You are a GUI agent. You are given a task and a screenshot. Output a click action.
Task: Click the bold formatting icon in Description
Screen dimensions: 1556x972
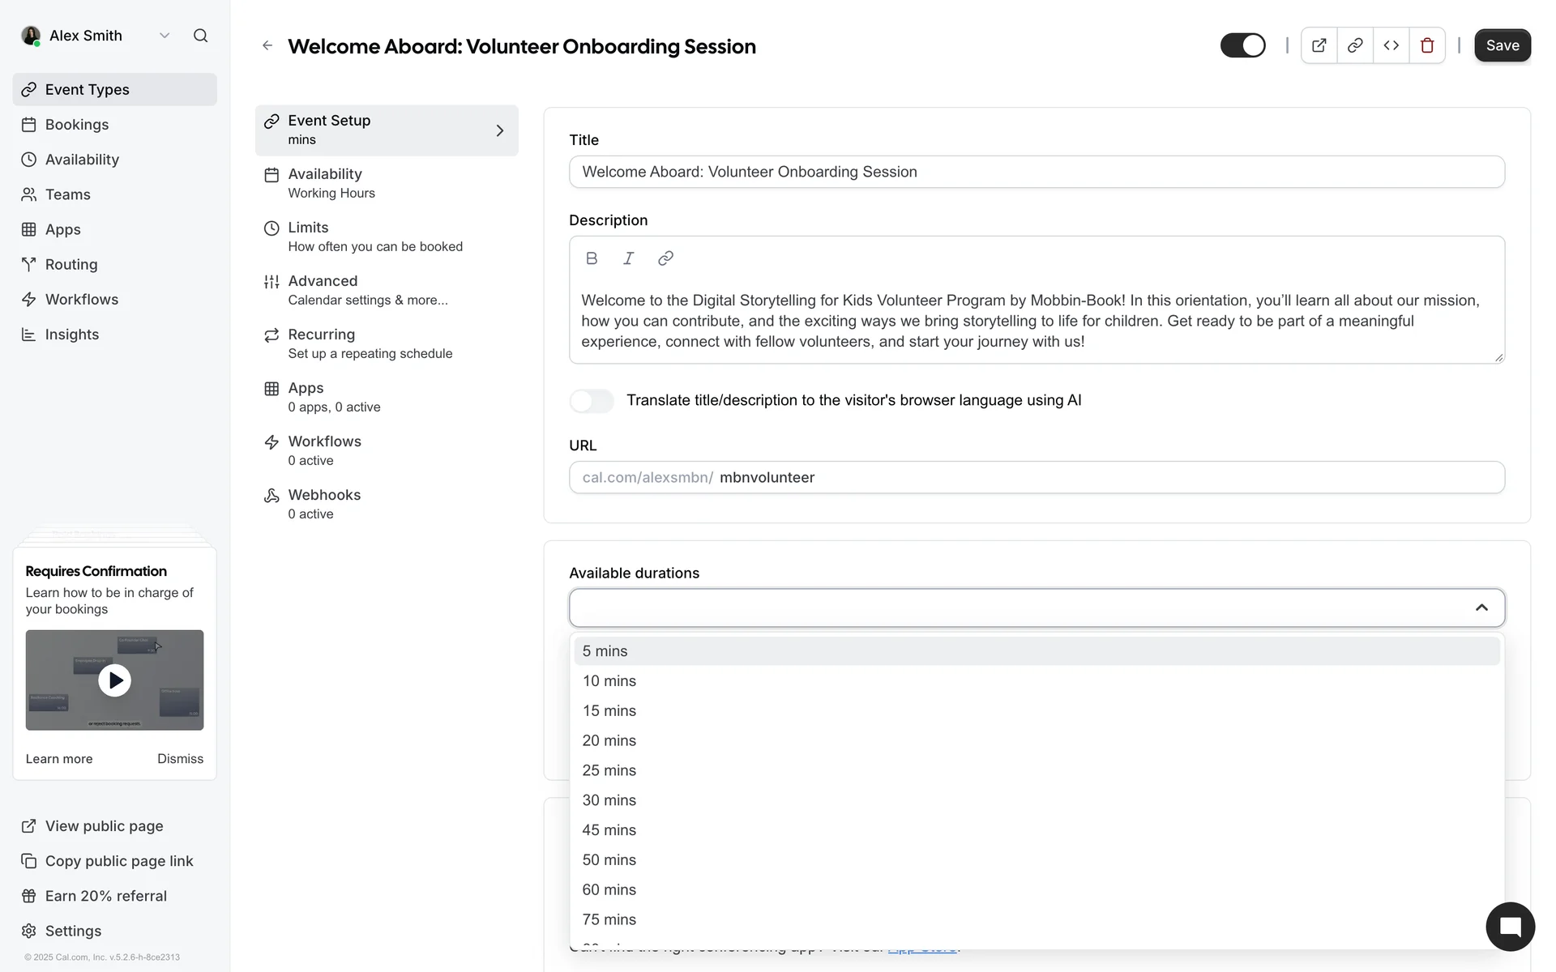[x=592, y=258]
